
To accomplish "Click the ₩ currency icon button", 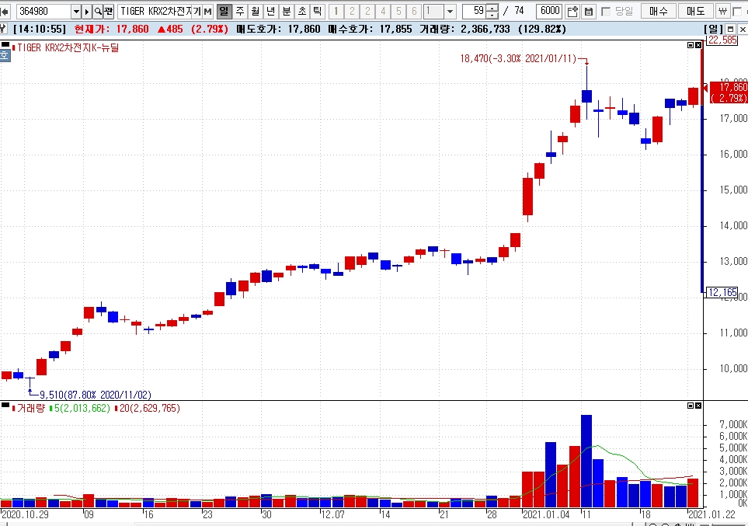I will (722, 11).
